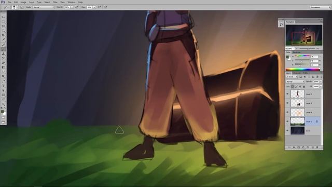Screen dimensions: 332x187
Task: Click the Navigator preview thumbnail
Action: click(304, 35)
